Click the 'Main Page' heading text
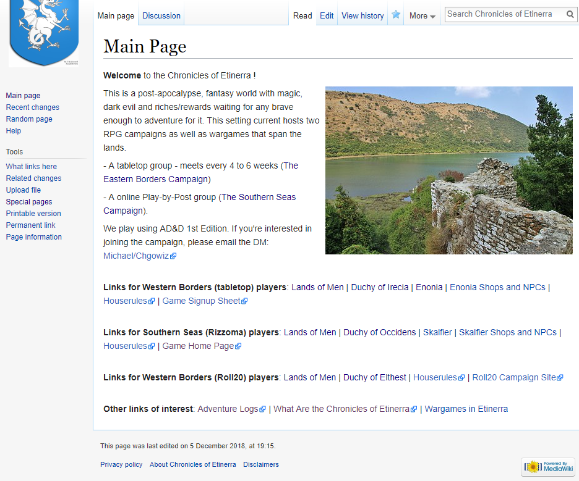This screenshot has width=579, height=481. coord(145,47)
